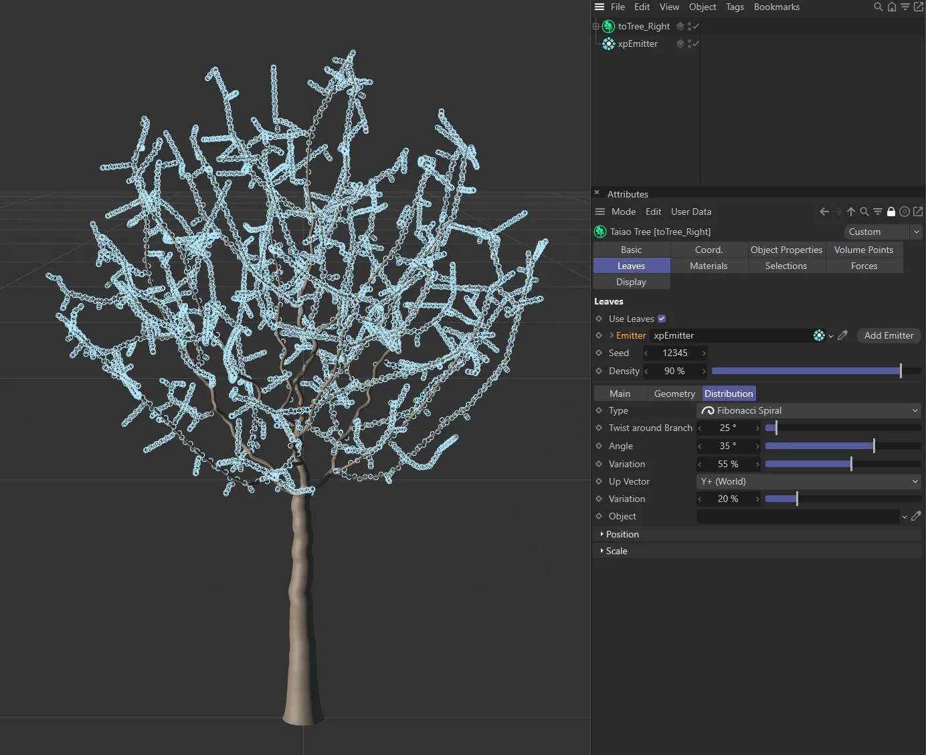Click the Add Emitter button
The image size is (926, 755).
(x=888, y=335)
